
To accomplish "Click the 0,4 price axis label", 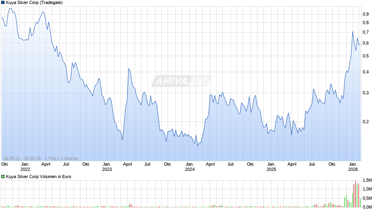I will pos(366,72).
